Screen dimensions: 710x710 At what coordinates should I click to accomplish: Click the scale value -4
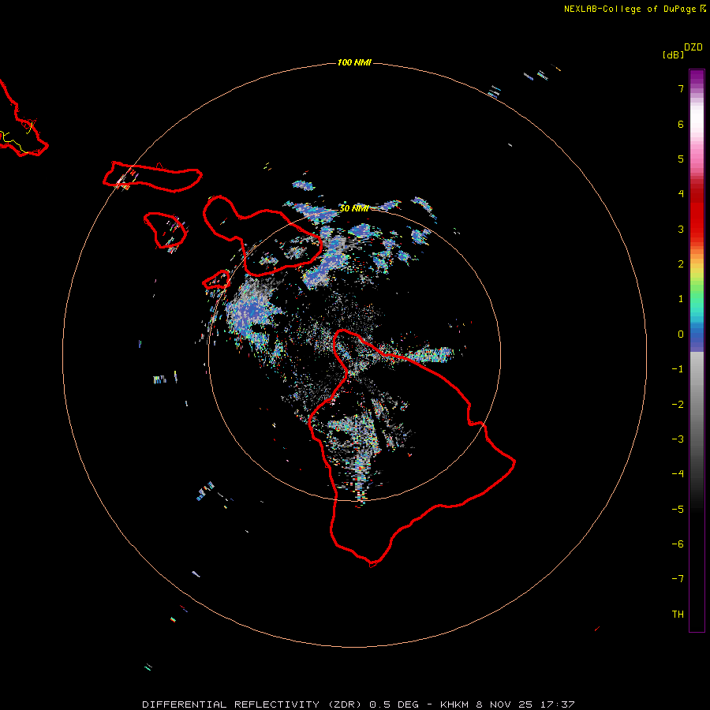click(x=678, y=474)
